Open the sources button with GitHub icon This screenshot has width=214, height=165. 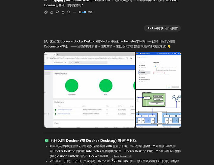[x=86, y=12]
